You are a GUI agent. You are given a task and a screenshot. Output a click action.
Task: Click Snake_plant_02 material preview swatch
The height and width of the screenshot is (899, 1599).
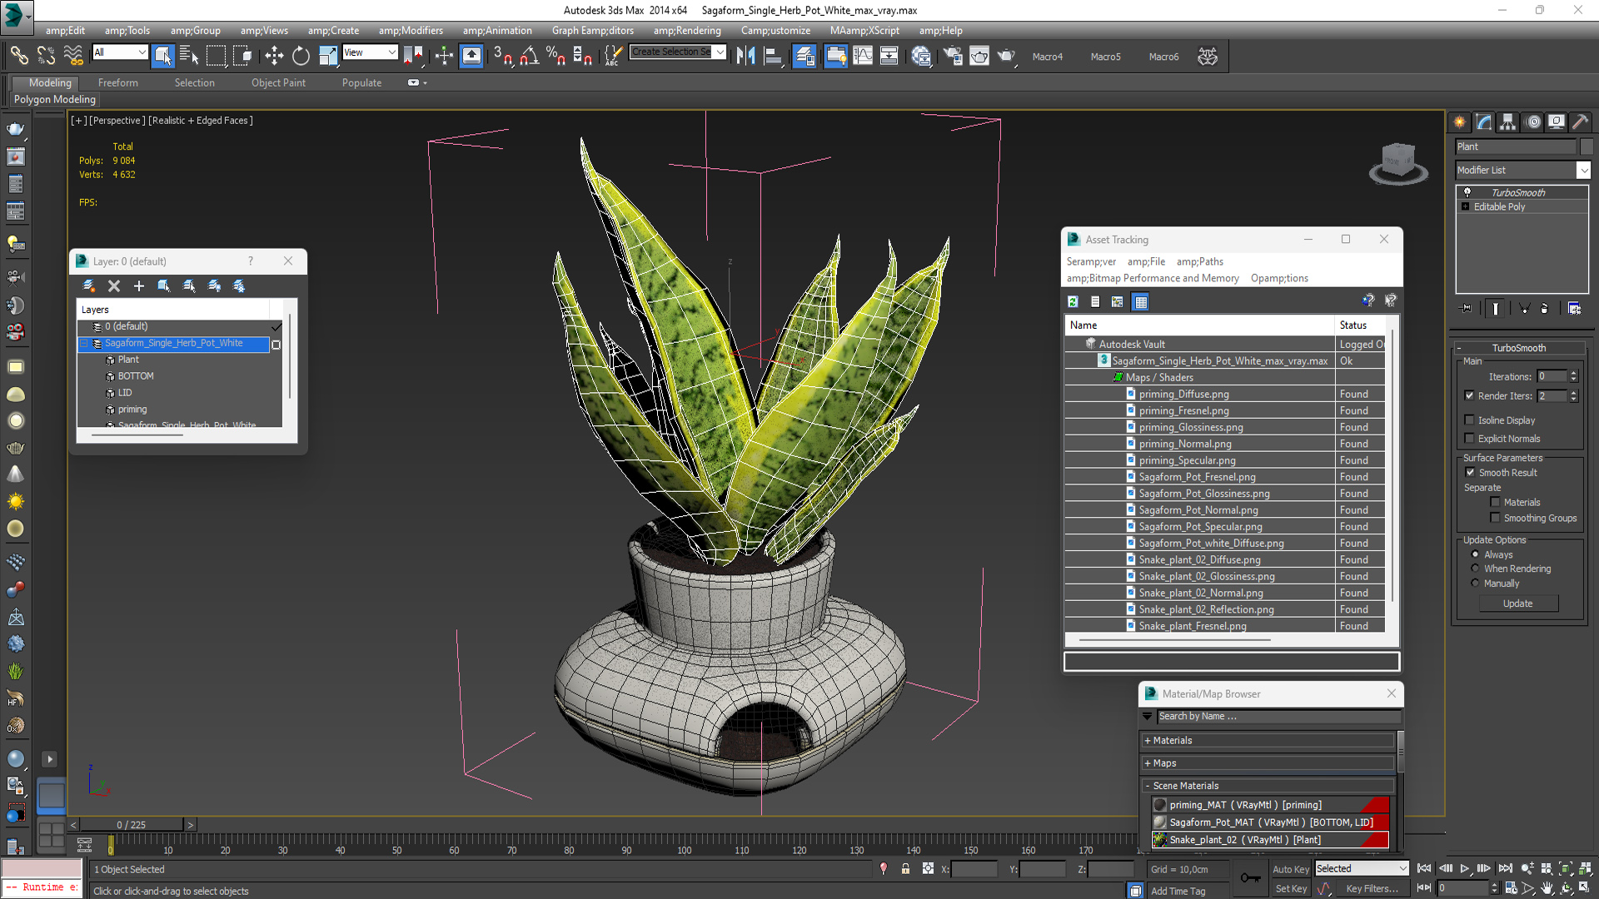coord(1159,840)
